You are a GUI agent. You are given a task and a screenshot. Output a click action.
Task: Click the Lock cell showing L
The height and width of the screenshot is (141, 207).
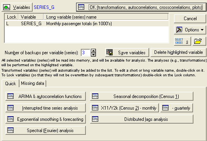(x=7, y=24)
